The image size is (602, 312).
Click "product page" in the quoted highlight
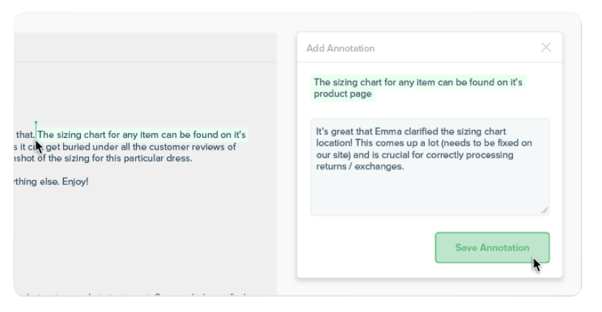click(x=343, y=94)
